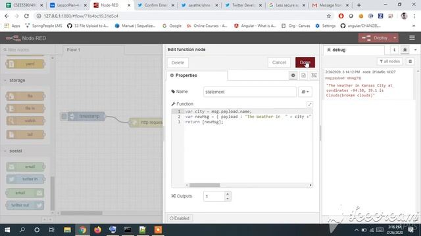Open the debug bug sidebar icon

click(x=405, y=50)
